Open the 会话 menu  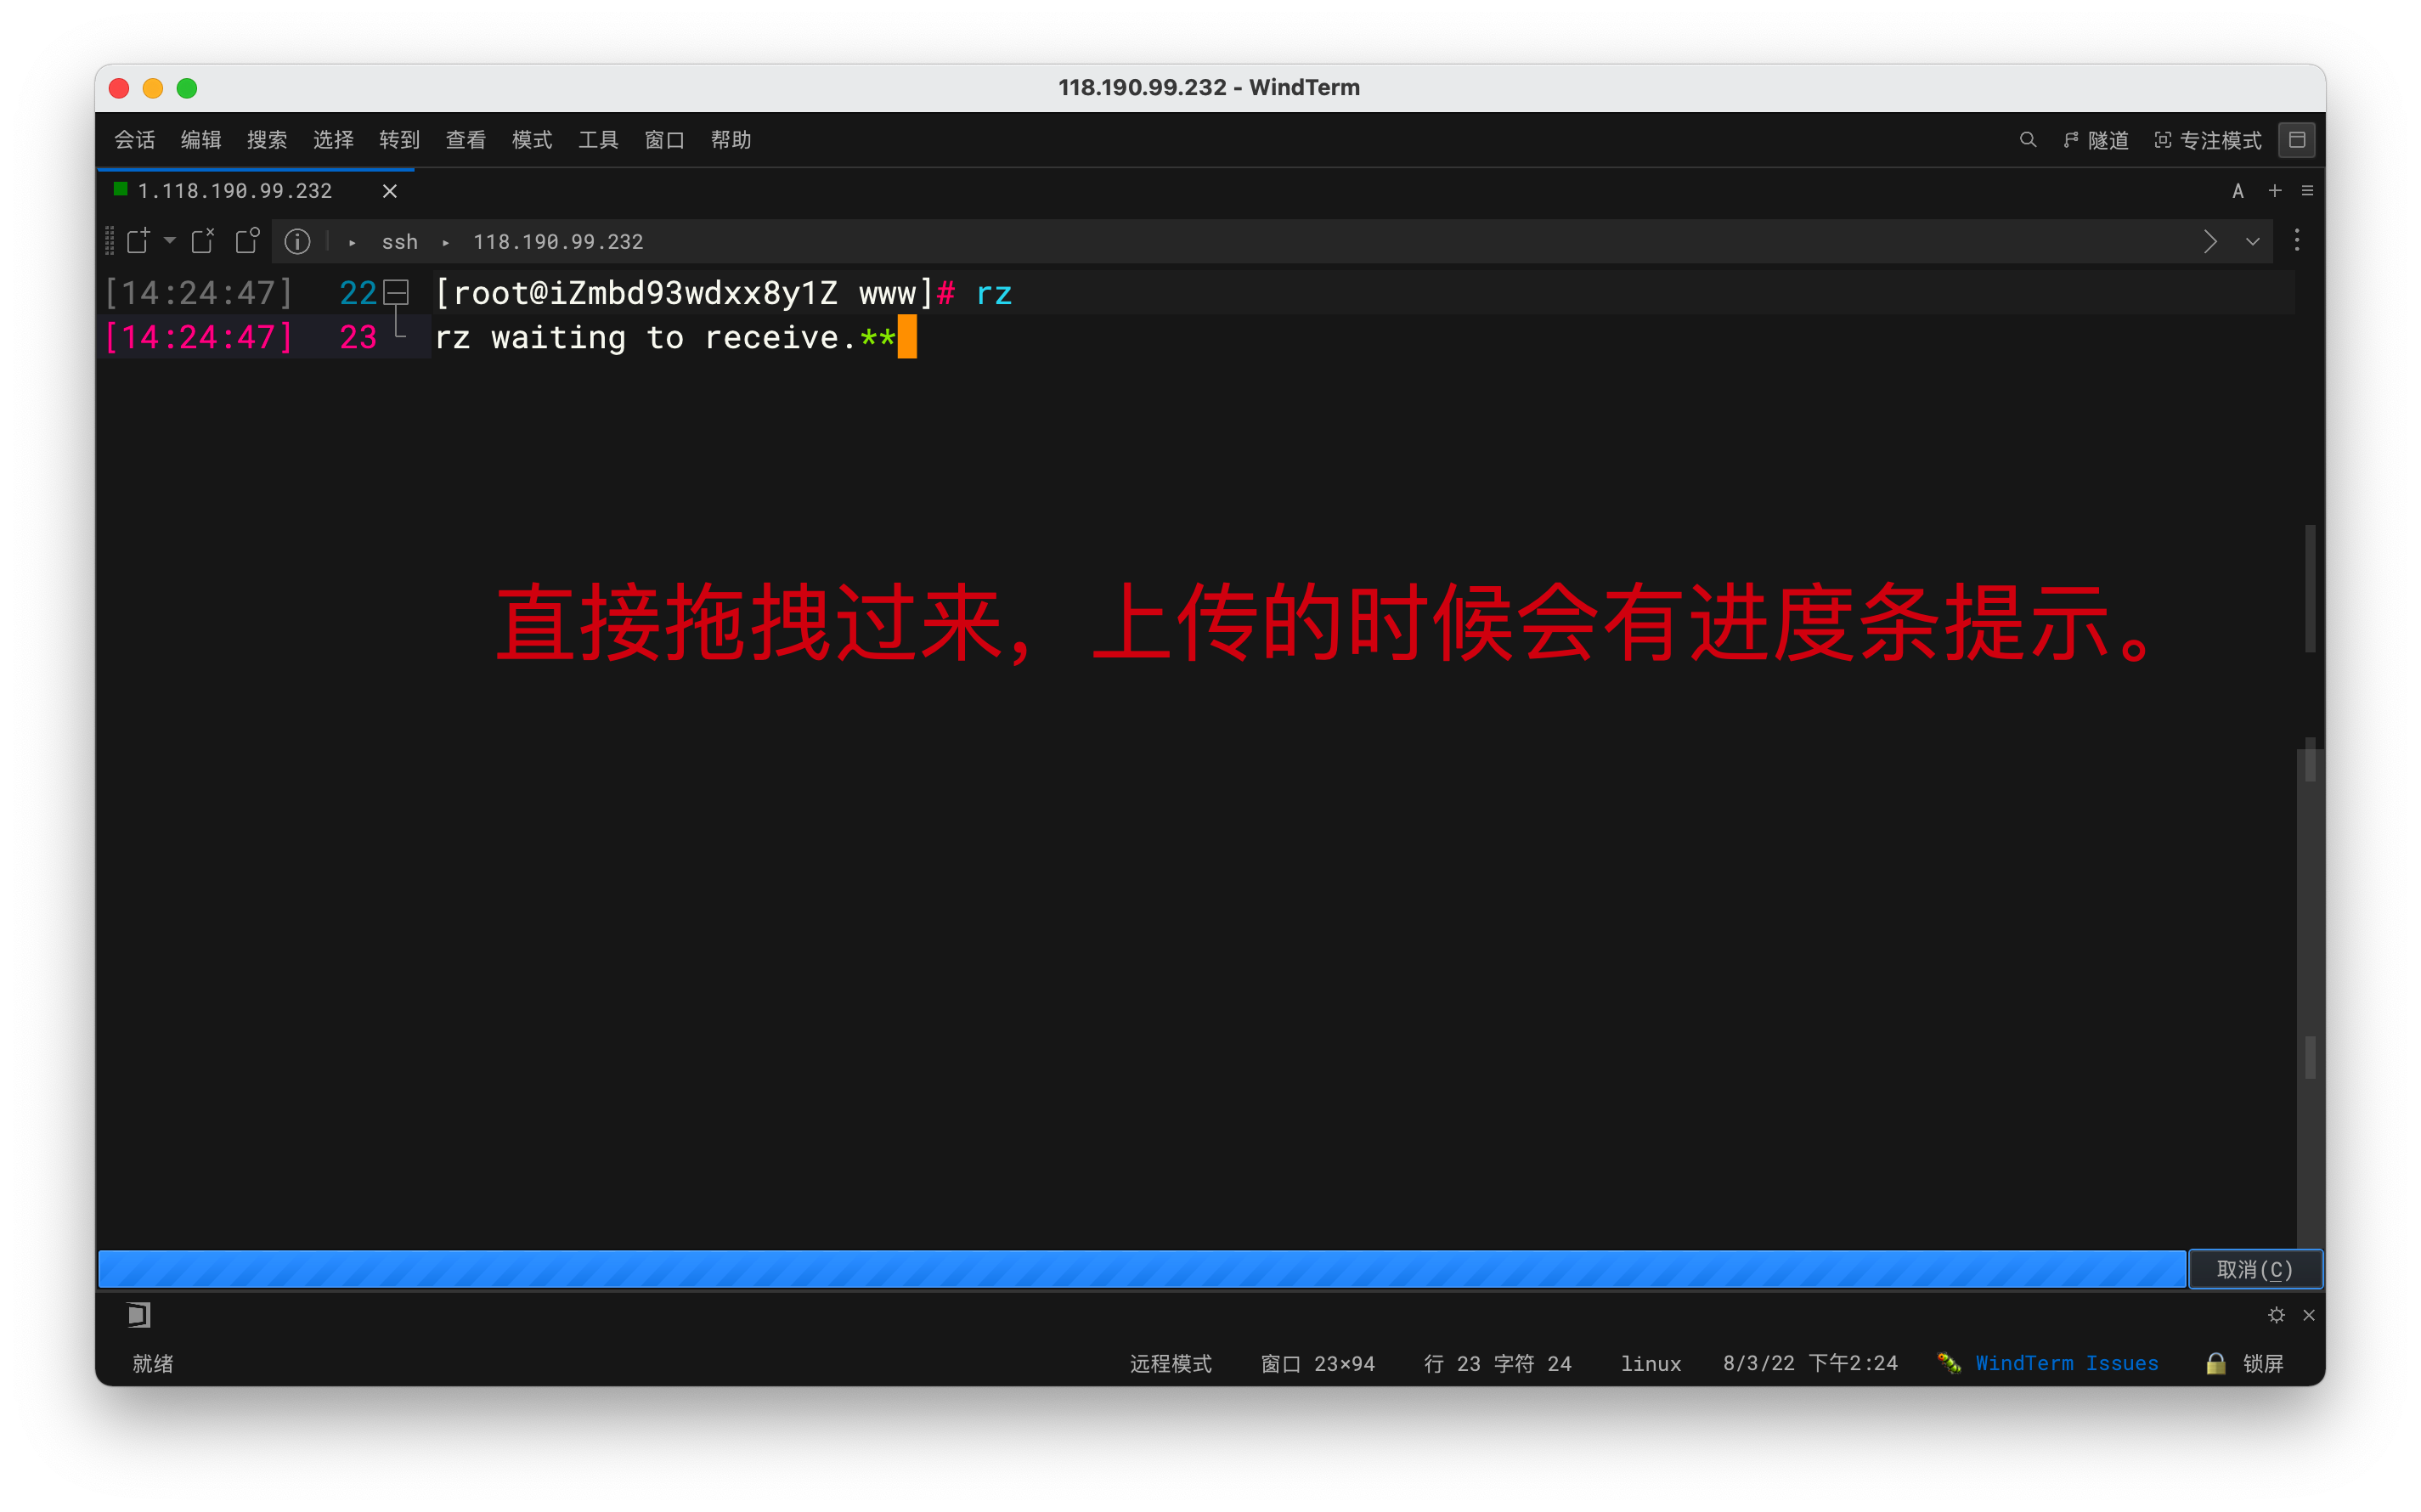(x=134, y=140)
